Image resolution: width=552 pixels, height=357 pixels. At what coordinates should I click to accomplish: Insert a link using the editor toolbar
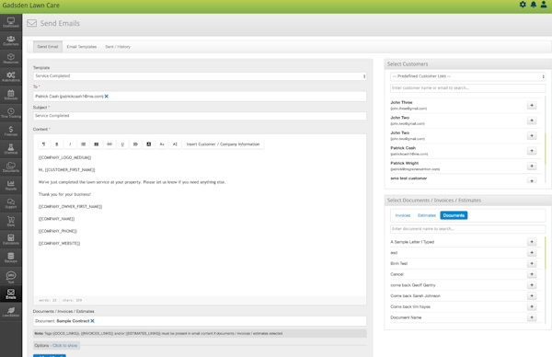click(109, 144)
